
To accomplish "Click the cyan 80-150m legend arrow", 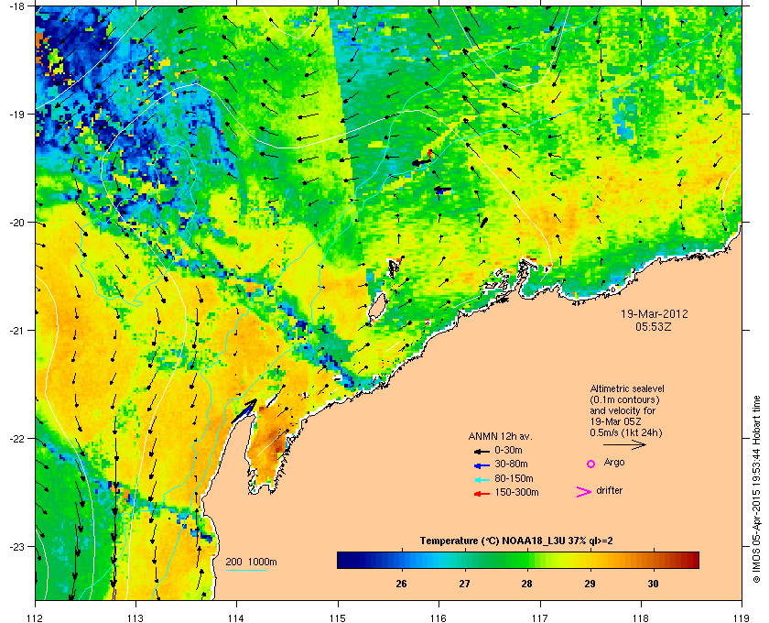I will click(x=482, y=479).
